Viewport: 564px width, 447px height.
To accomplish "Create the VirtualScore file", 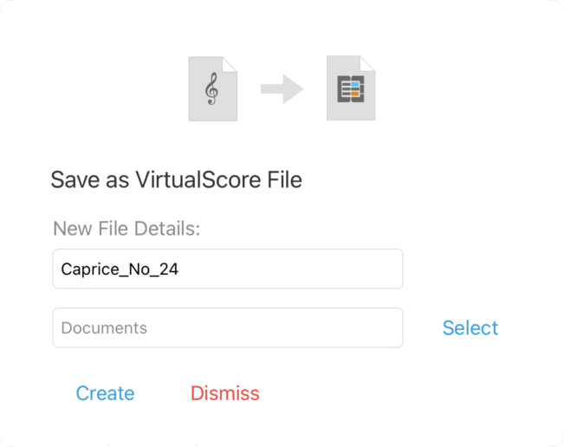I will (105, 393).
